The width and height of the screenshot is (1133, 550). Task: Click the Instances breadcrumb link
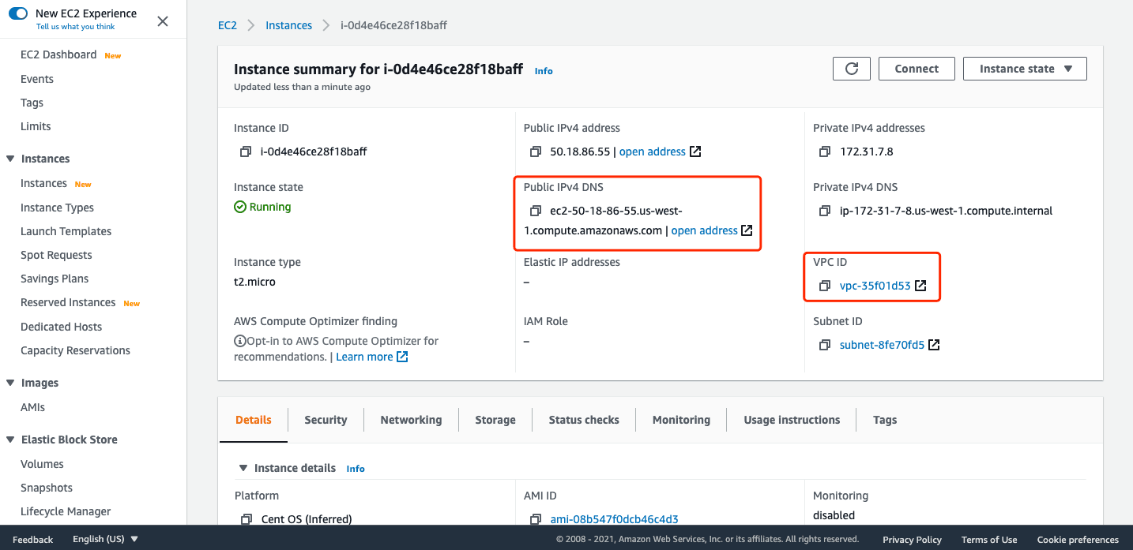pos(288,25)
